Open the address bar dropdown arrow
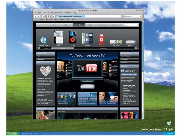The width and height of the screenshot is (181, 136). pyautogui.click(x=122, y=16)
